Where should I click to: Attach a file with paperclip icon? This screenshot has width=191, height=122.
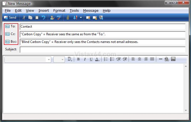(x=68, y=18)
